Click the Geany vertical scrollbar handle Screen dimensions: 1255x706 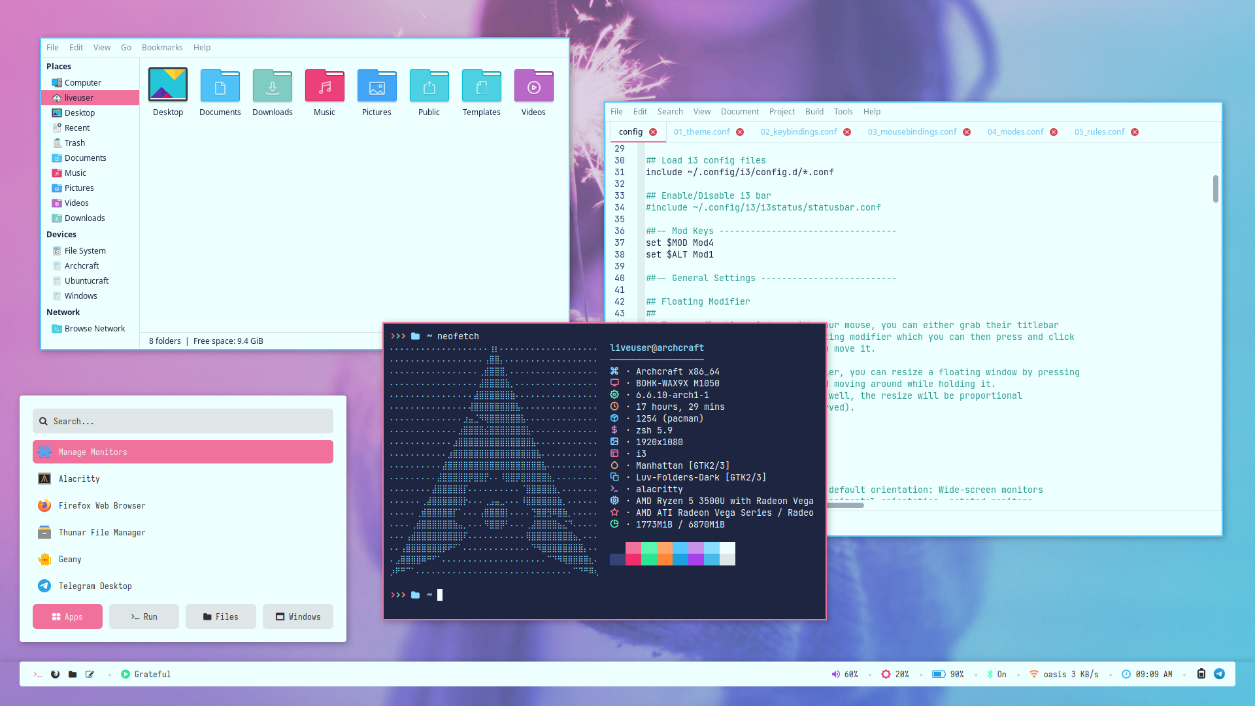pyautogui.click(x=1215, y=189)
